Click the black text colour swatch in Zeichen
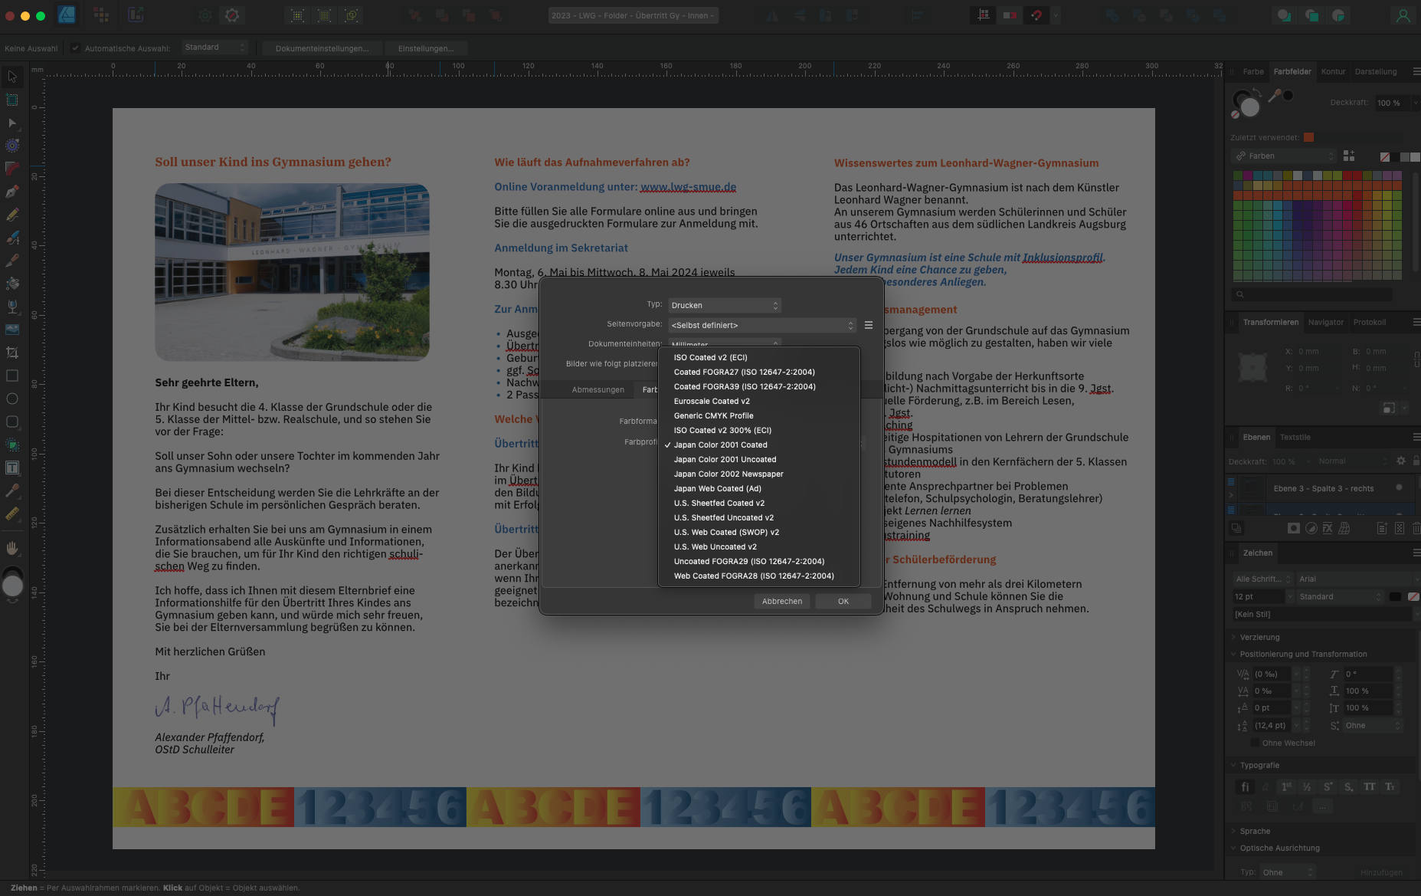Screen dimensions: 1421x896 coord(1395,596)
